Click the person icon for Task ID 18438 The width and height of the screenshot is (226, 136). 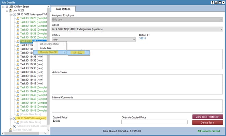(x=18, y=68)
